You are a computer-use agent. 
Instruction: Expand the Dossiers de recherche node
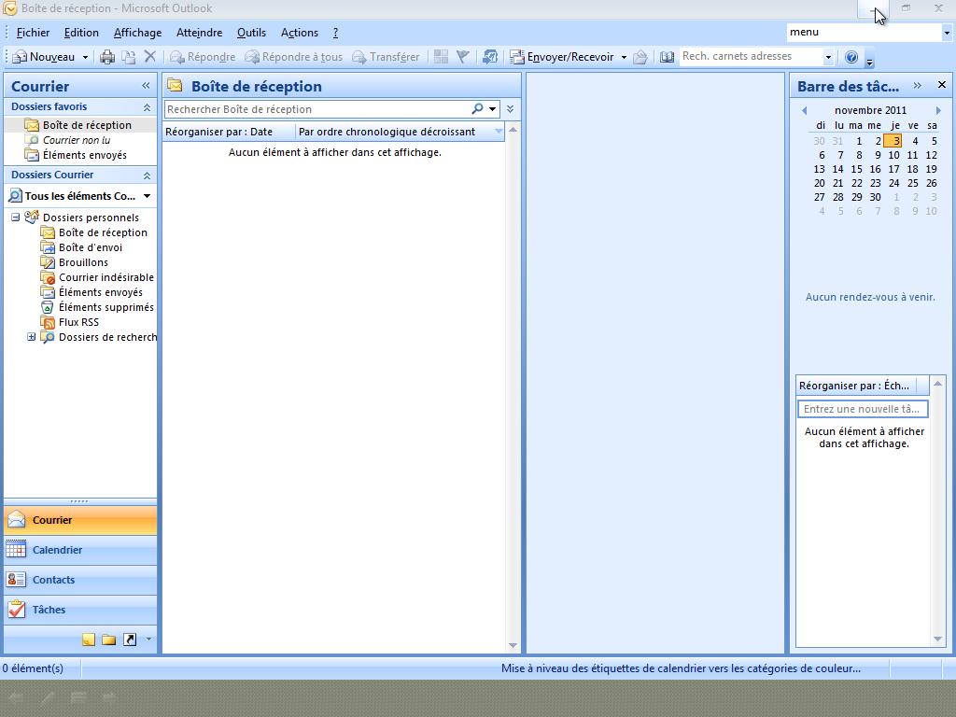(x=31, y=336)
